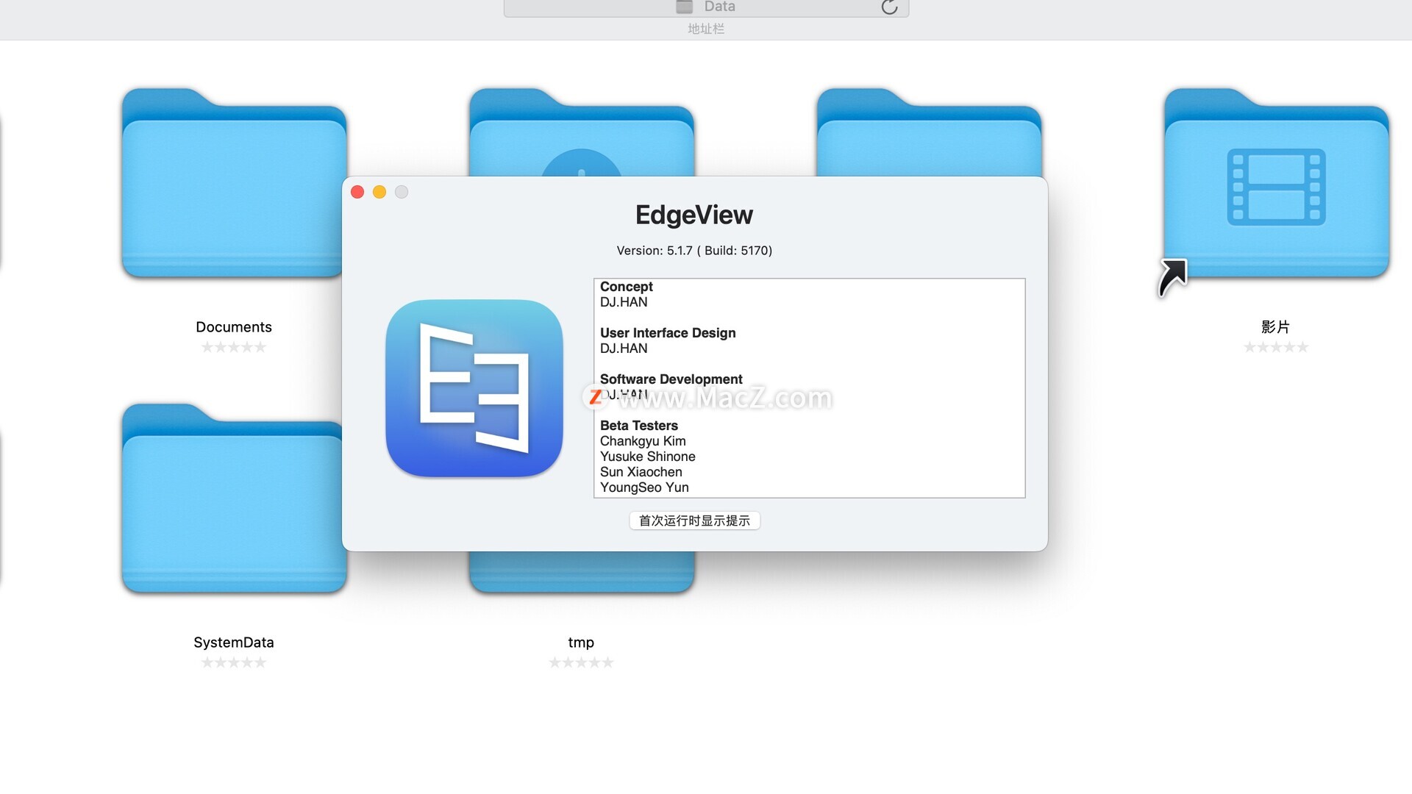
Task: Select the SystemData folder label
Action: tap(234, 643)
